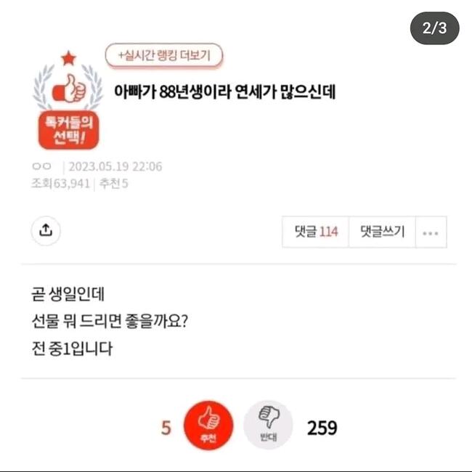Click the author name ㅇㅇ
472x472 pixels.
(41, 166)
